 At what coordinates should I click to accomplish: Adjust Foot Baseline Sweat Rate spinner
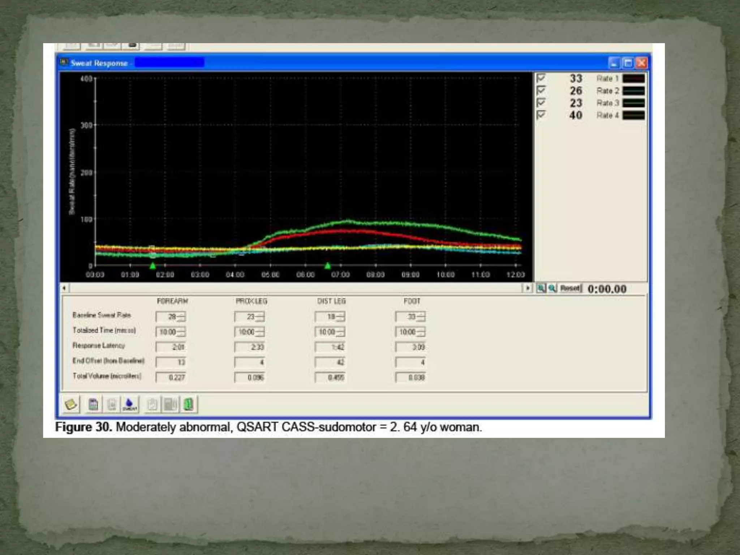(421, 317)
